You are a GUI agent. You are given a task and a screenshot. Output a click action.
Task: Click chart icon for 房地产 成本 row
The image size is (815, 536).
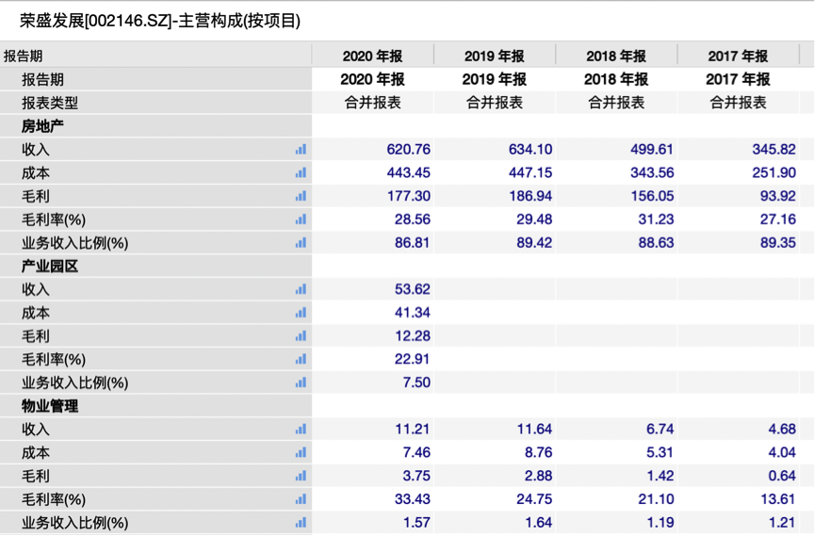click(301, 172)
